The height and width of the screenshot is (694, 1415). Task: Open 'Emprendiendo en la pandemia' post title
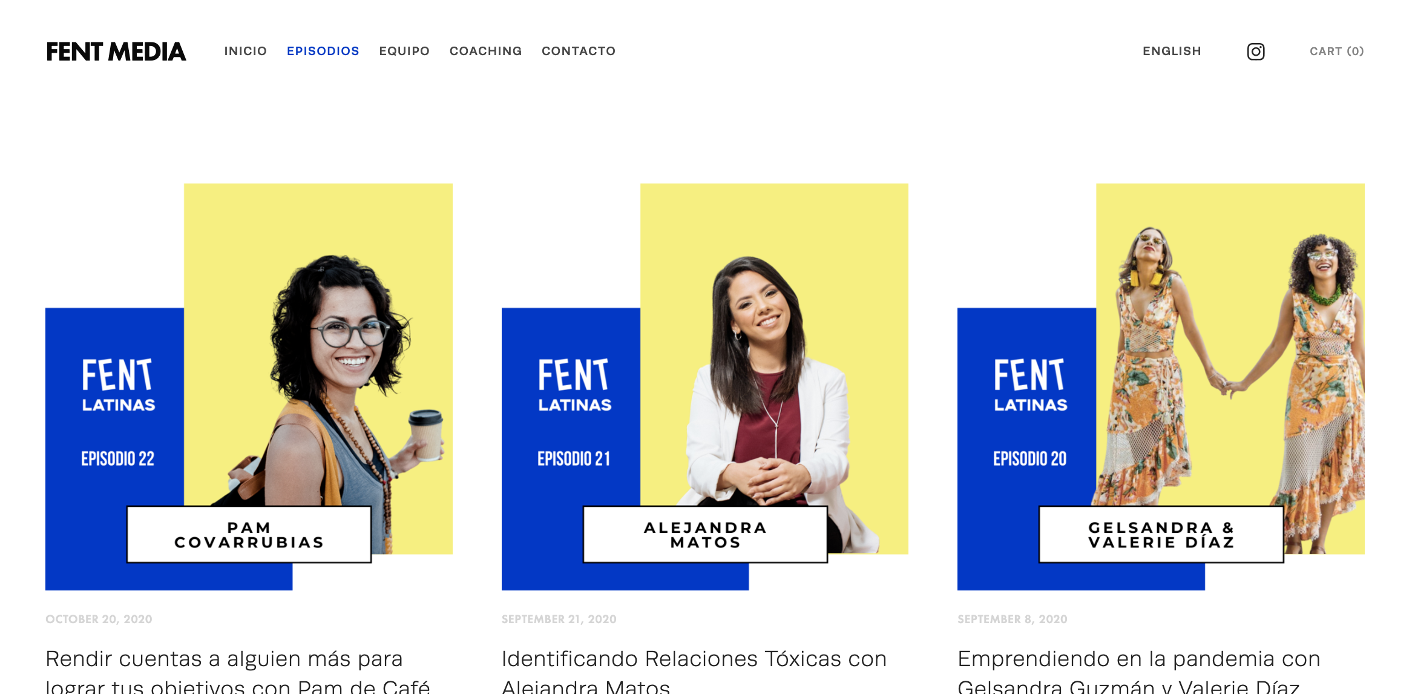pos(1139,671)
